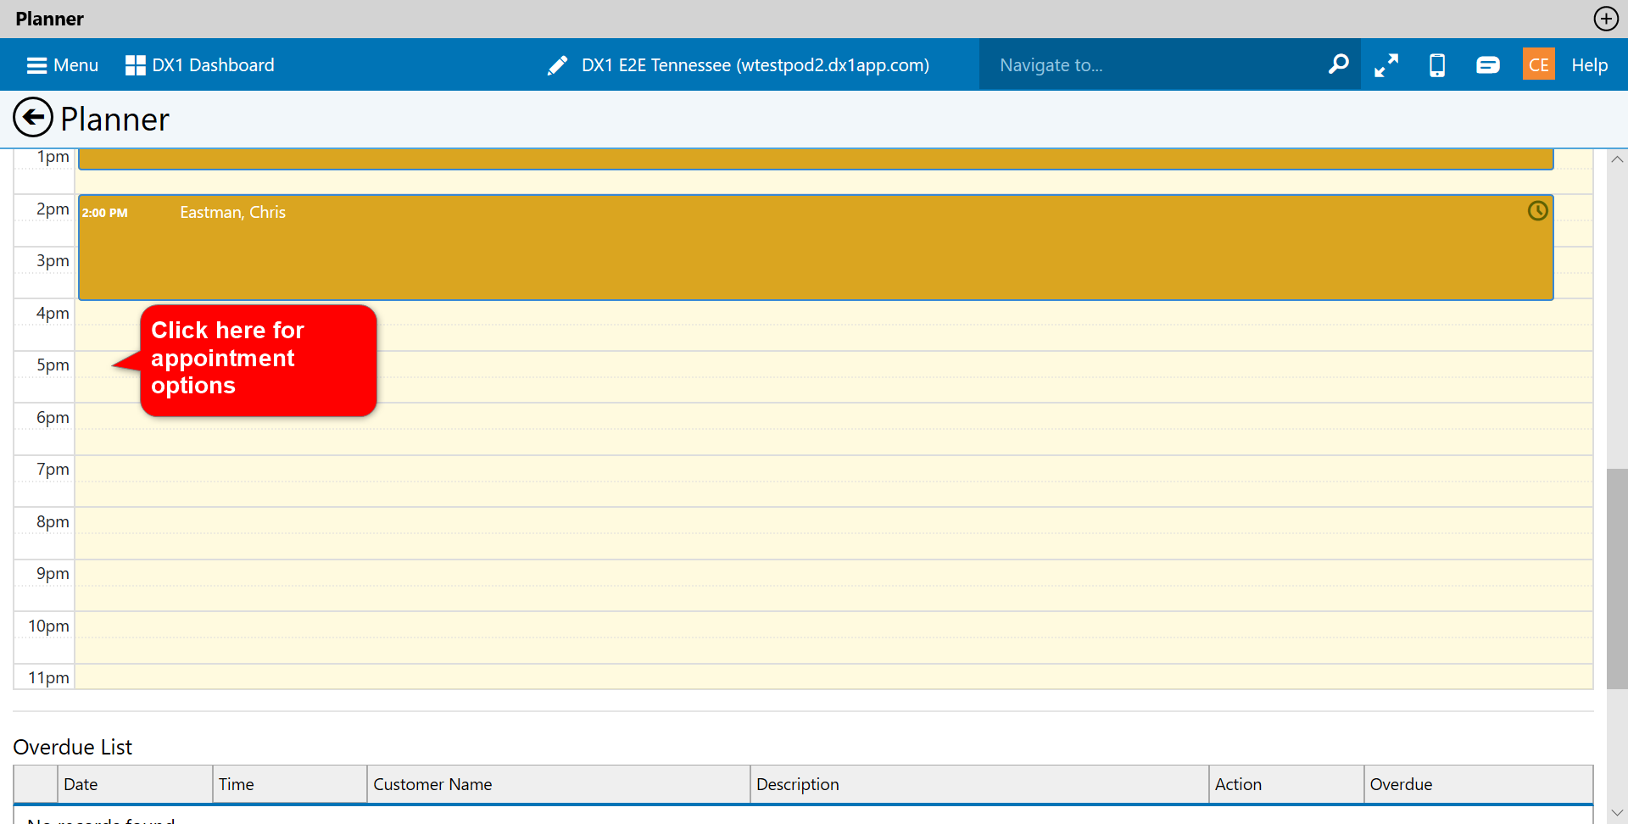1628x824 pixels.
Task: Open the mobile device view icon
Action: (1437, 65)
